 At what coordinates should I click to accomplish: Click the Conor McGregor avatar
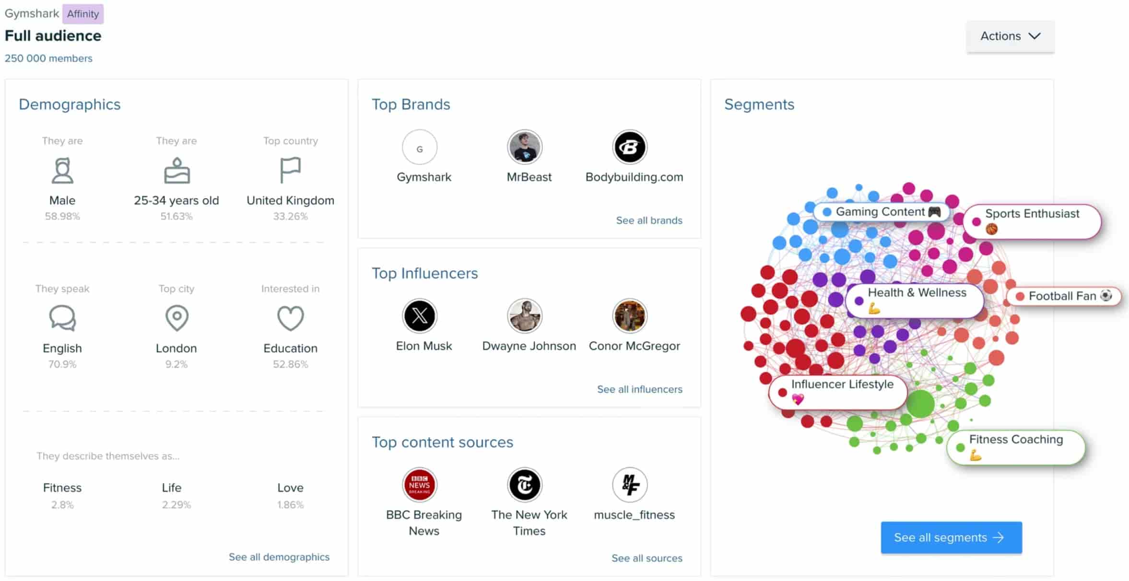point(630,315)
